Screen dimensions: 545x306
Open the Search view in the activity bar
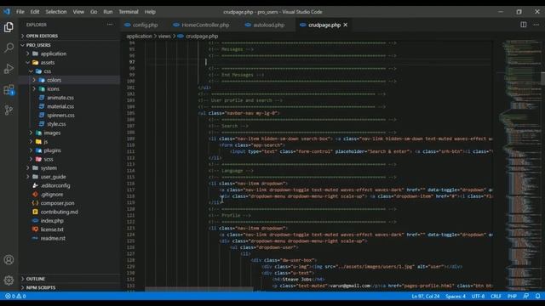tap(9, 48)
